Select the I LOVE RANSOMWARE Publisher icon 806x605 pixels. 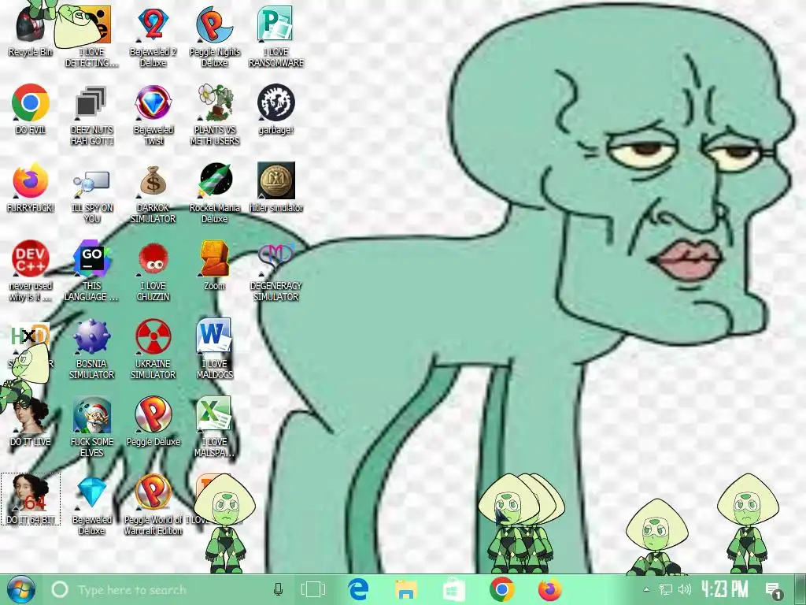point(275,37)
